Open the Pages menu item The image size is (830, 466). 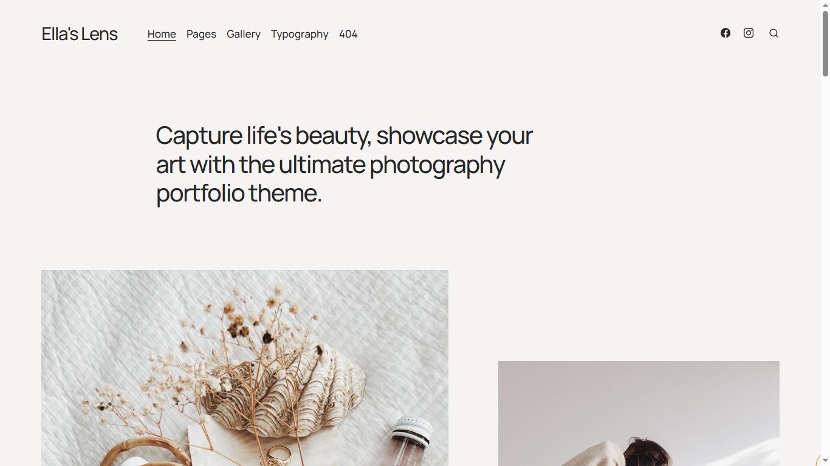(201, 34)
